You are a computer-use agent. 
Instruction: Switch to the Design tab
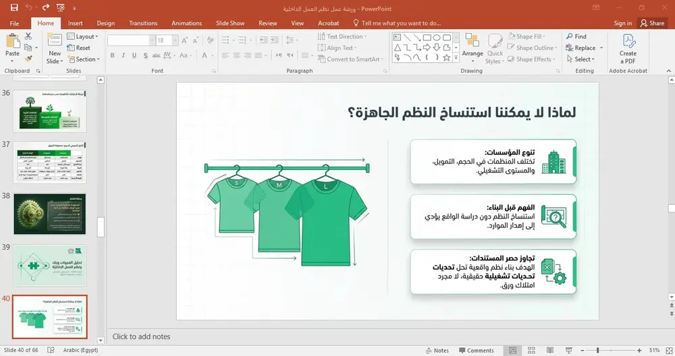click(x=106, y=23)
